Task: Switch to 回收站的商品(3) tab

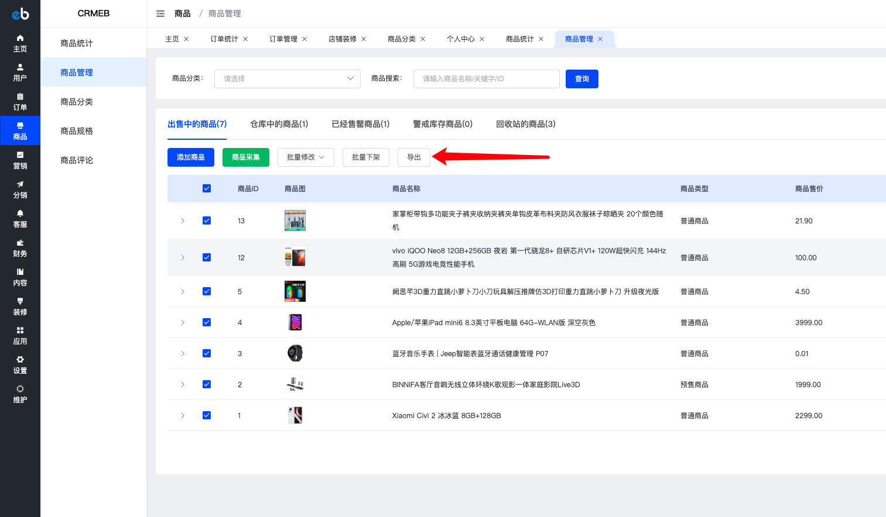Action: click(x=526, y=124)
